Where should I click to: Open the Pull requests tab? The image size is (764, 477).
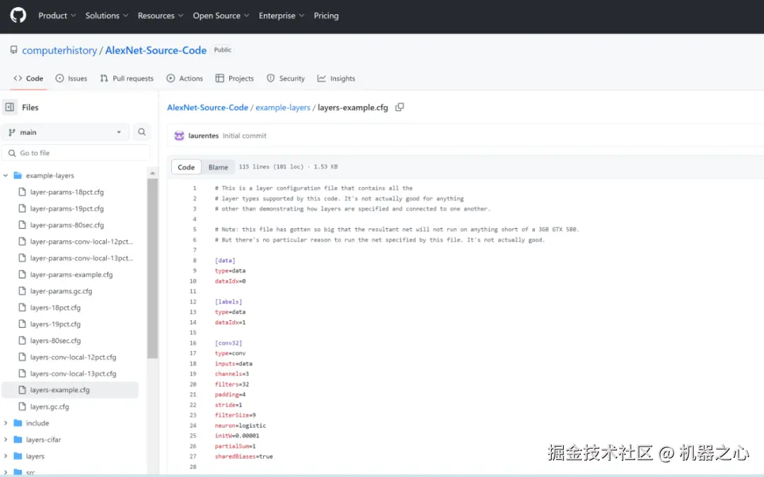click(127, 78)
